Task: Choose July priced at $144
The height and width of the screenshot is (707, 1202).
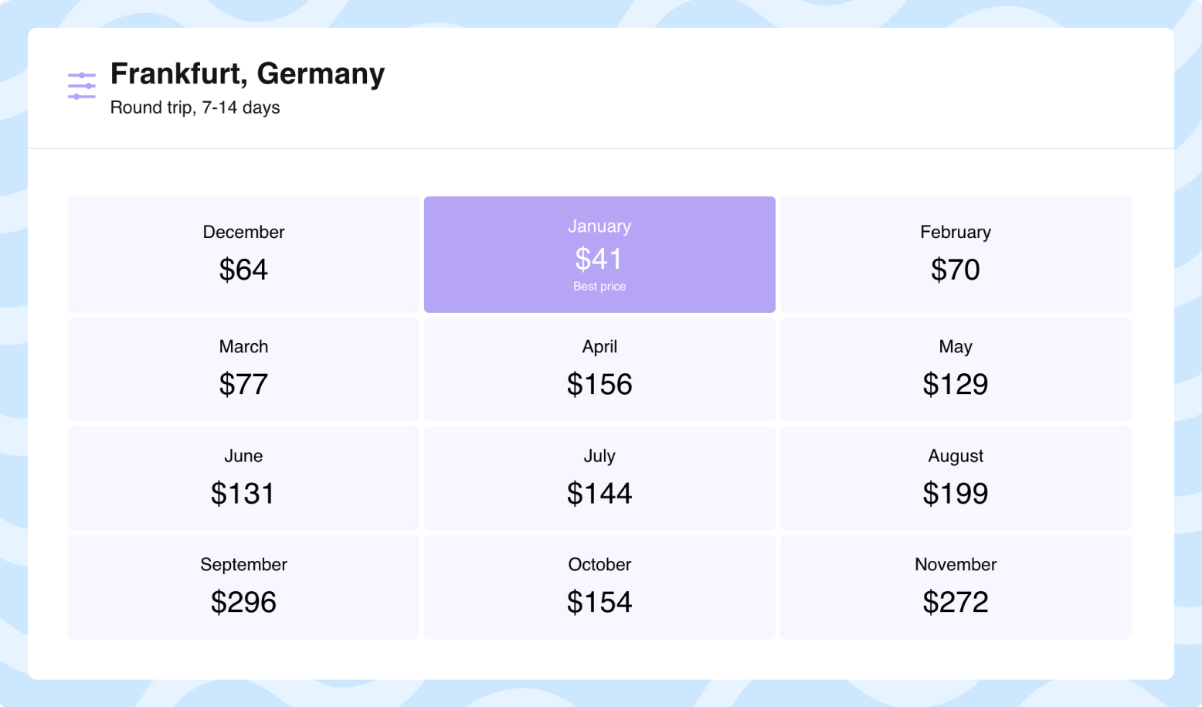Action: pyautogui.click(x=599, y=478)
